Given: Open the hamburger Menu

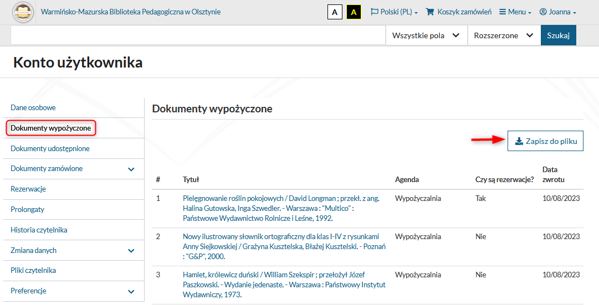Looking at the screenshot, I should (x=515, y=12).
